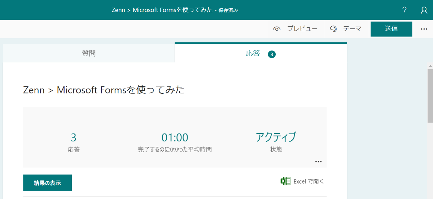This screenshot has width=433, height=199.
Task: Click the average time value 01:00
Action: (175, 137)
